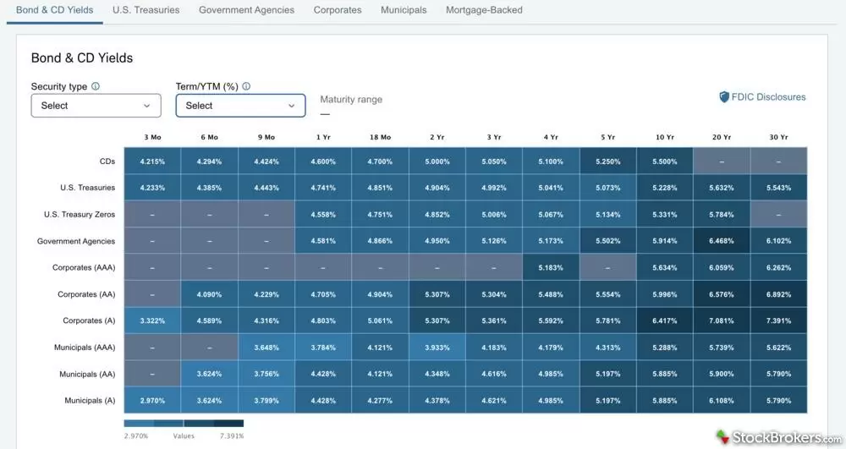This screenshot has width=846, height=449.
Task: Click Municipals (AA) 3 Yr 4.616% cell
Action: click(494, 374)
